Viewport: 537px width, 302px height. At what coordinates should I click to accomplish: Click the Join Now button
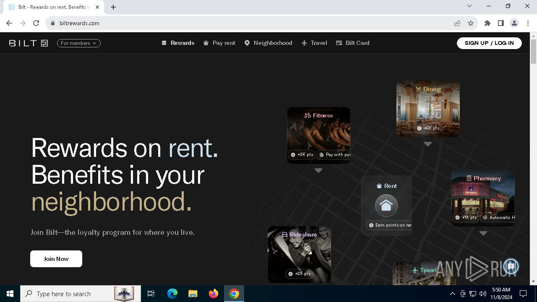point(56,259)
